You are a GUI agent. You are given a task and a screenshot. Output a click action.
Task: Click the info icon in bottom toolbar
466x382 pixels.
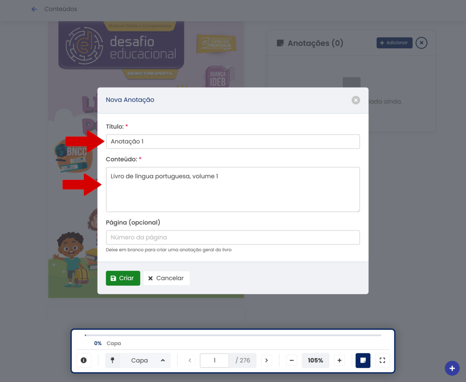pyautogui.click(x=84, y=360)
